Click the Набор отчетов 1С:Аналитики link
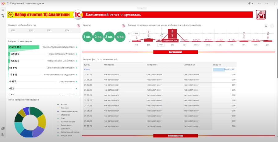Viewport: 278px width, 142px height. 42,15
